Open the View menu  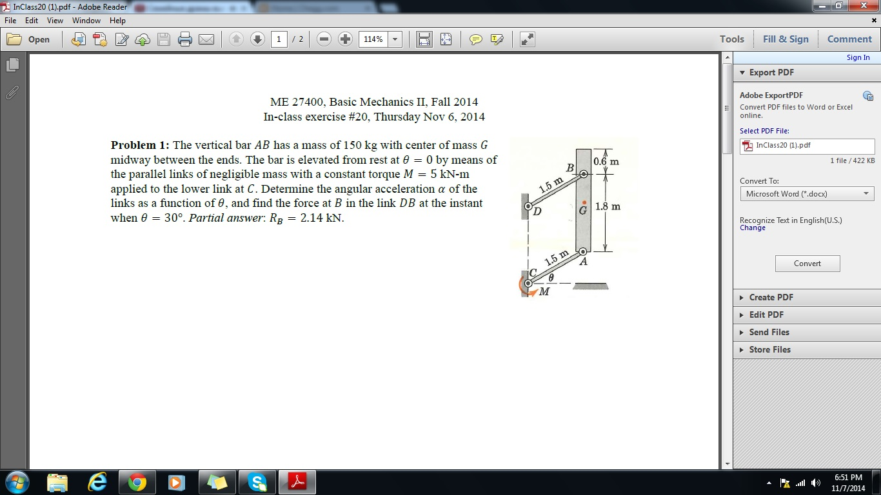click(x=55, y=21)
